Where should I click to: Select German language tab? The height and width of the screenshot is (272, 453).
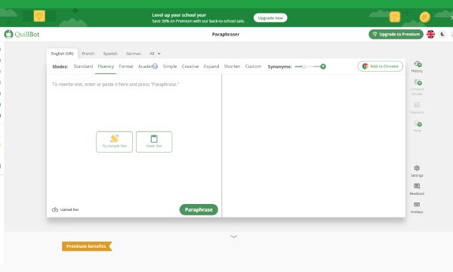[x=133, y=54]
